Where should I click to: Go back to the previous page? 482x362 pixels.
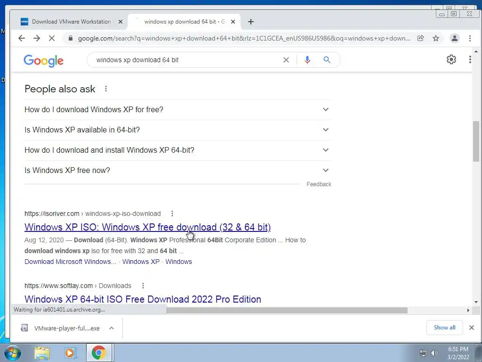pos(22,38)
